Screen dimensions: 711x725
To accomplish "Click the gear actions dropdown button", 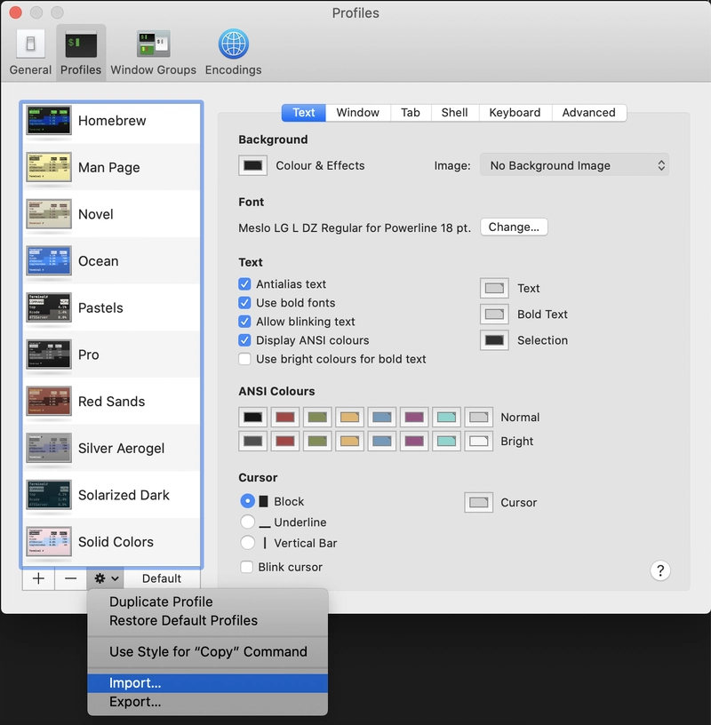I will coord(106,578).
